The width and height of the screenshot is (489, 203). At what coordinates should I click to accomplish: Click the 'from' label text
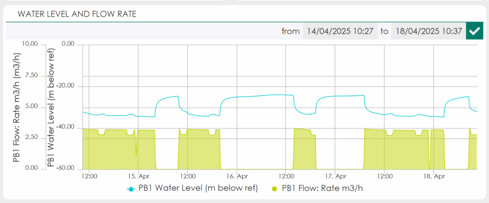291,31
